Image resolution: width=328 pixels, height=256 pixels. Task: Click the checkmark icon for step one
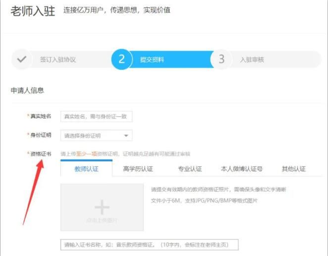[21, 59]
